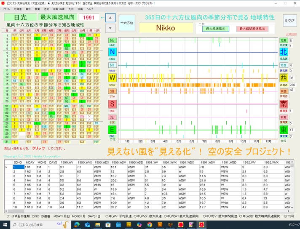Select the green E east direction box
300x229 pixels.
pyautogui.click(x=112, y=129)
